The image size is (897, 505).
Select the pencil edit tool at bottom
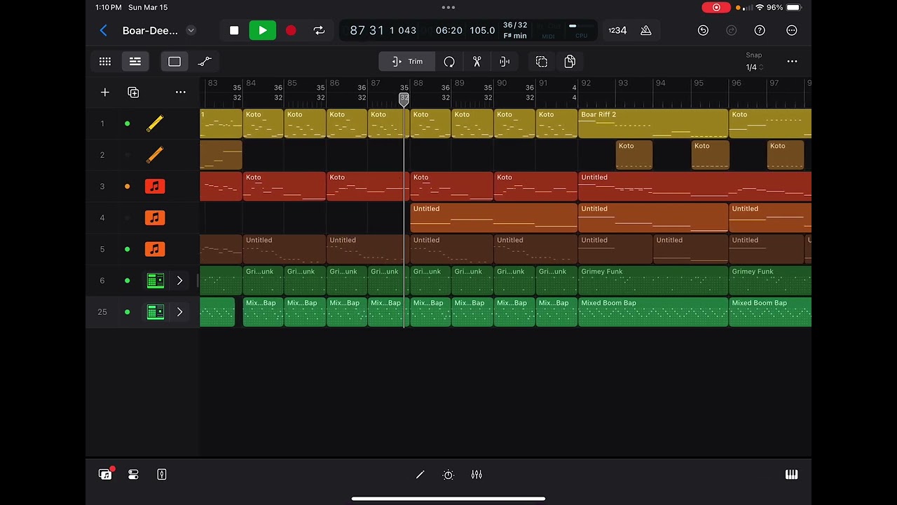420,475
